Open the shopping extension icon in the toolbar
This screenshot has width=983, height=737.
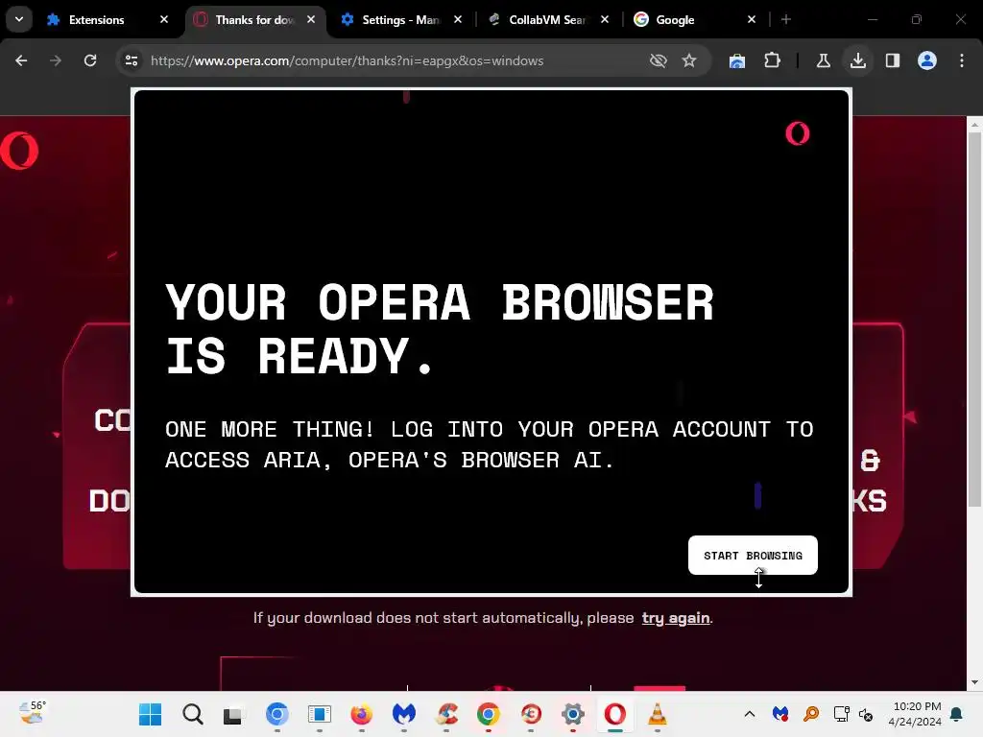(737, 60)
